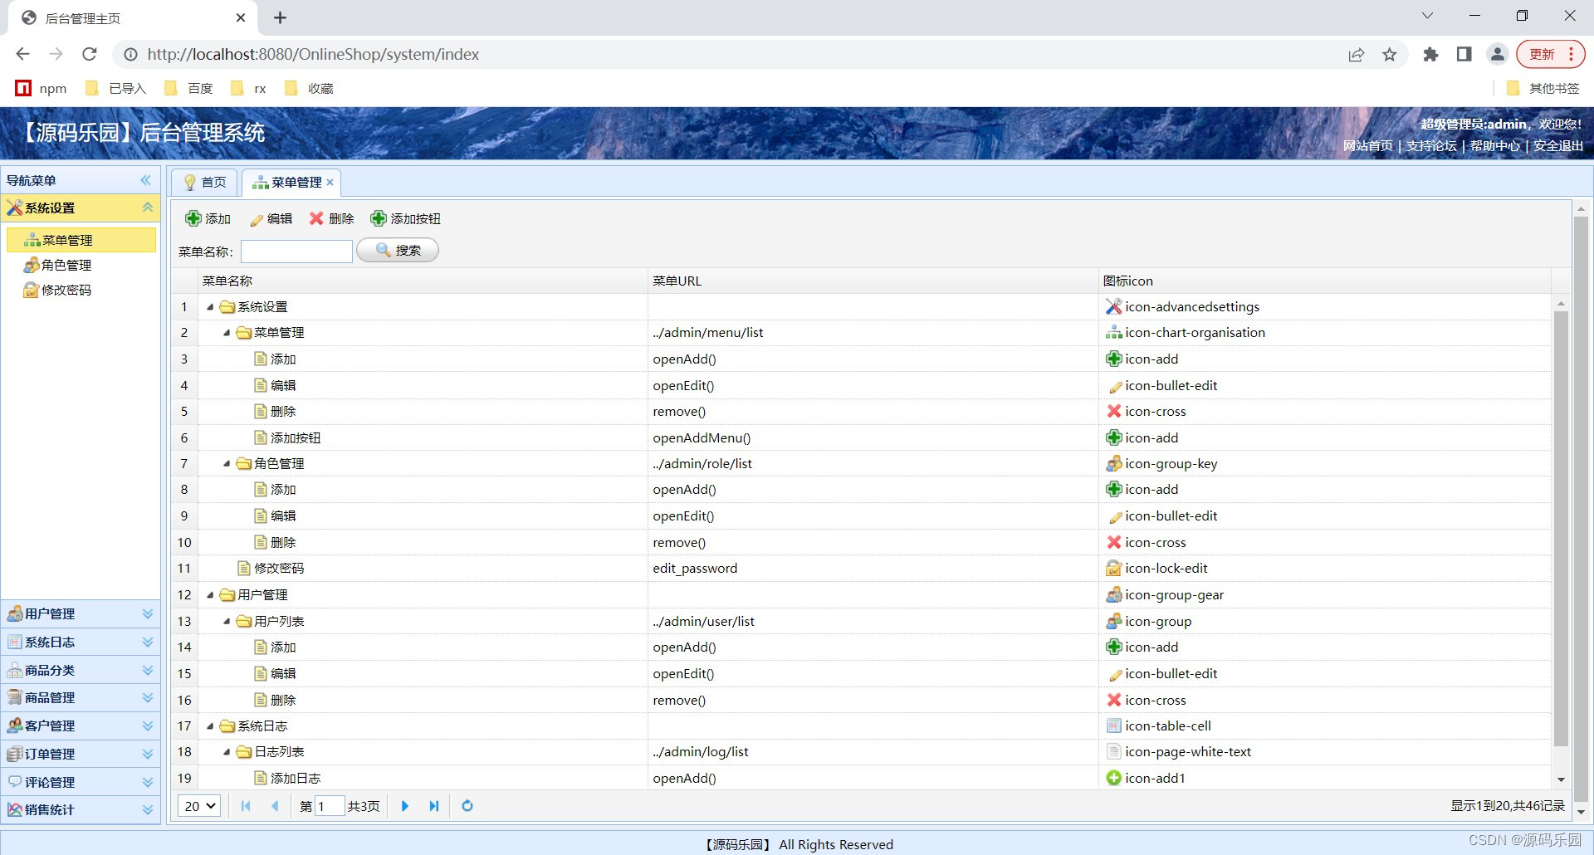Open the 销售统计 sales statistics panel
The height and width of the screenshot is (855, 1594).
tap(50, 809)
